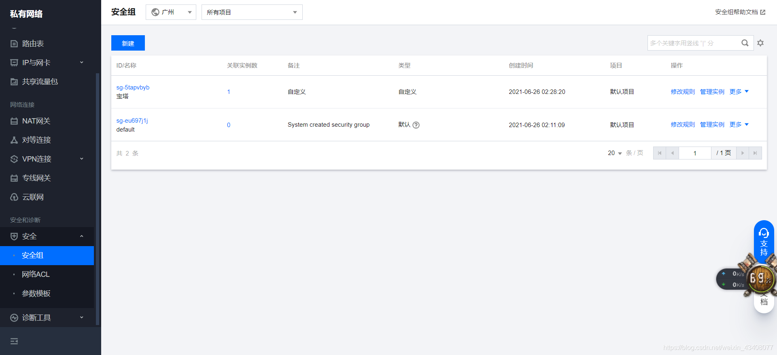Open table settings via gear icon
This screenshot has width=777, height=355.
[760, 43]
